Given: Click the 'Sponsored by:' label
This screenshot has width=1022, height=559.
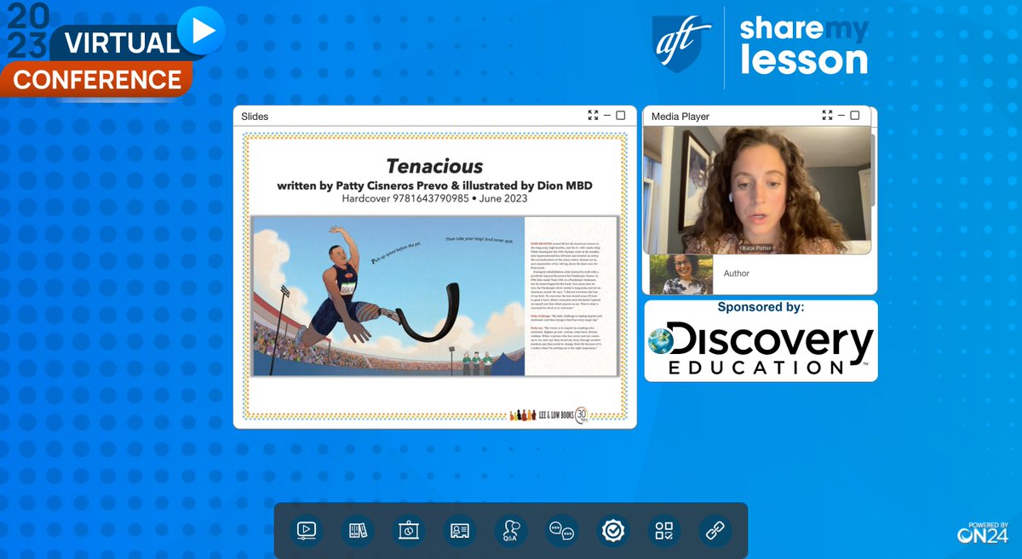Looking at the screenshot, I should click(761, 307).
